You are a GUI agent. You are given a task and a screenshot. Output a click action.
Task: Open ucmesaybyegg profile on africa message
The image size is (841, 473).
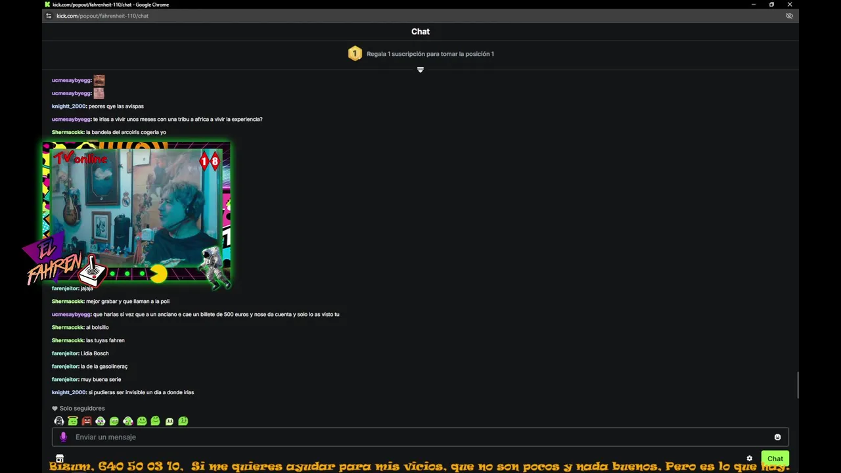pos(72,120)
